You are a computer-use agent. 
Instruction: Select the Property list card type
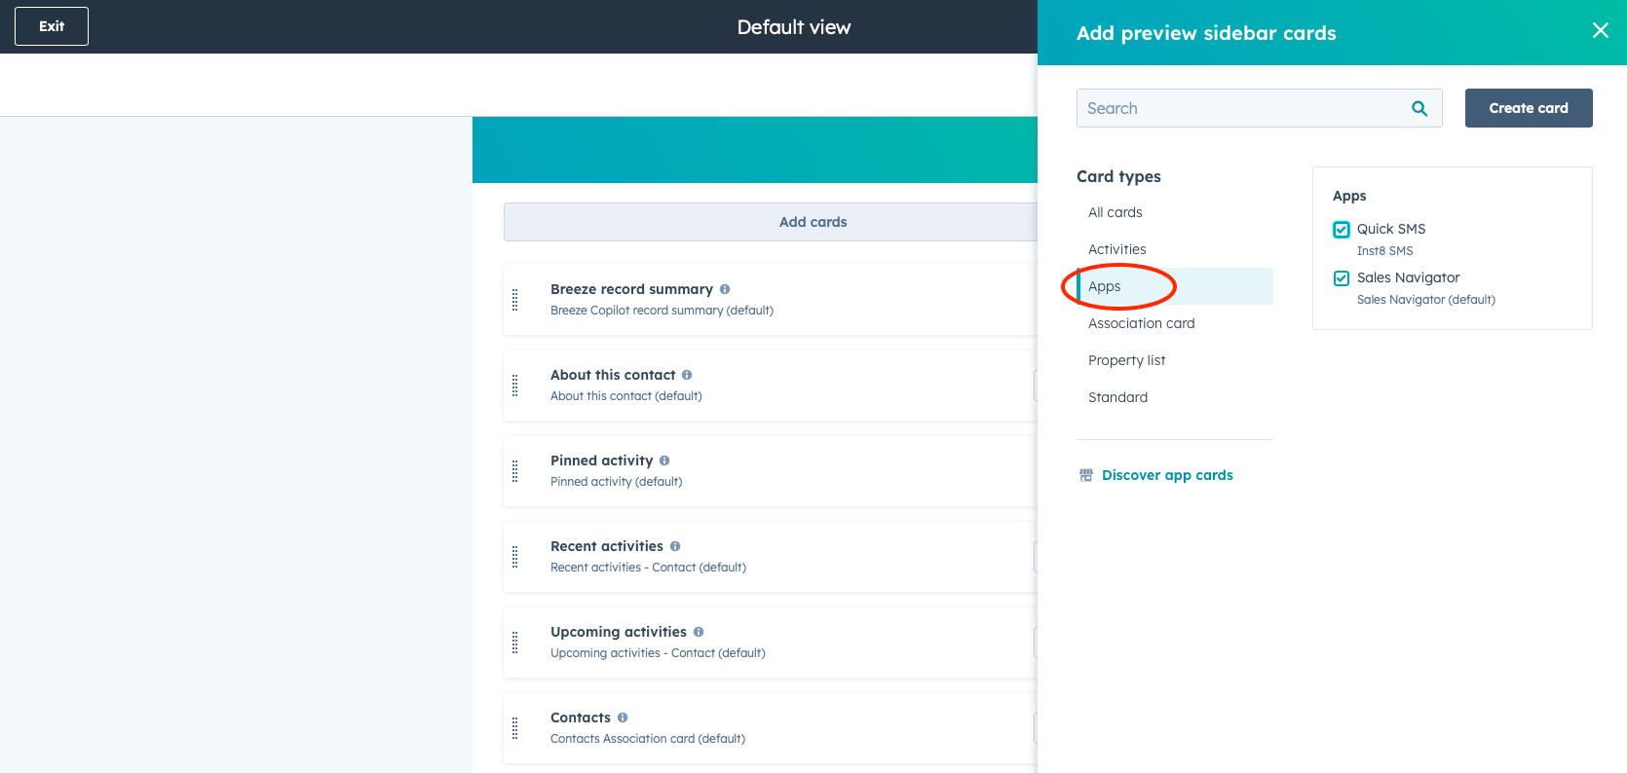pyautogui.click(x=1126, y=360)
